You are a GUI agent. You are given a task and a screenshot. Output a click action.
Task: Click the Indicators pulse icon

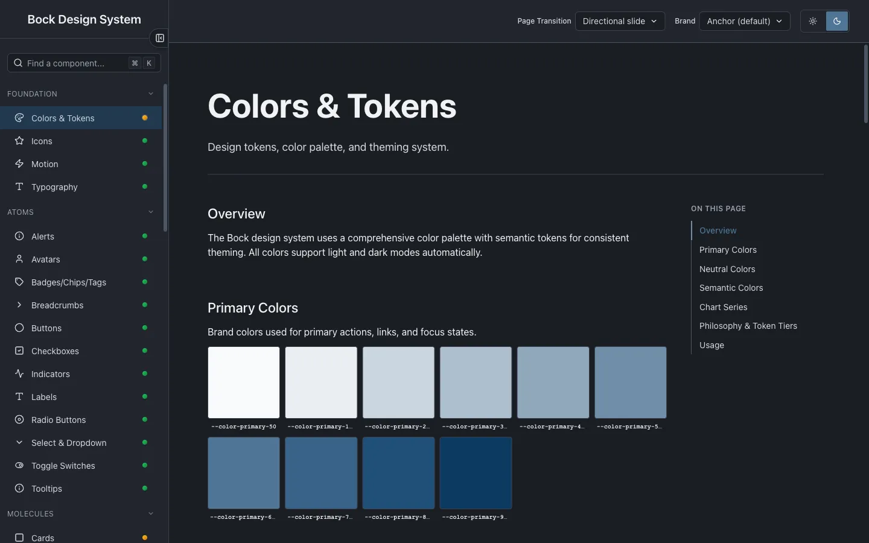(x=19, y=373)
